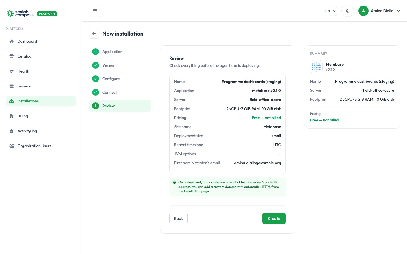
Task: Open Health in the sidebar
Action: coord(41,71)
